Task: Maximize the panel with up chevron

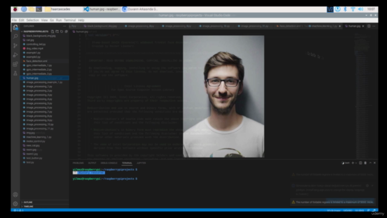Action: point(370,163)
